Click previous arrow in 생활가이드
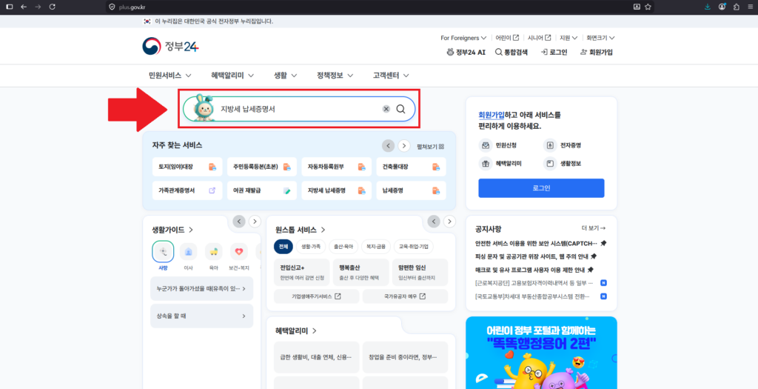 tap(239, 222)
